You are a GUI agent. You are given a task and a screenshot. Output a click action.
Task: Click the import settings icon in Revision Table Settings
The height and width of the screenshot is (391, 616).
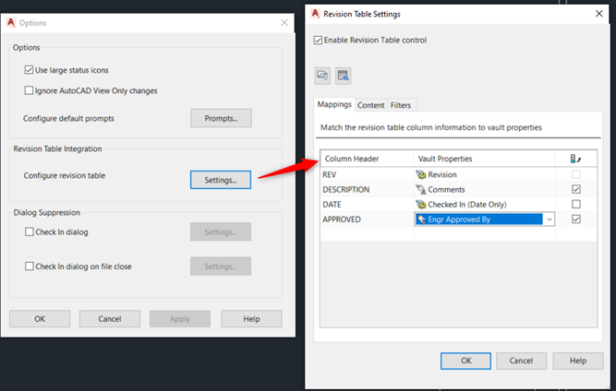(x=322, y=76)
